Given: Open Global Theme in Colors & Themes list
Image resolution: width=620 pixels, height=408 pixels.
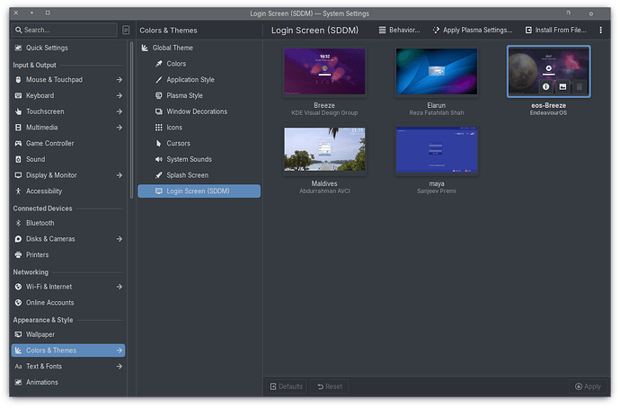Looking at the screenshot, I should tap(172, 48).
